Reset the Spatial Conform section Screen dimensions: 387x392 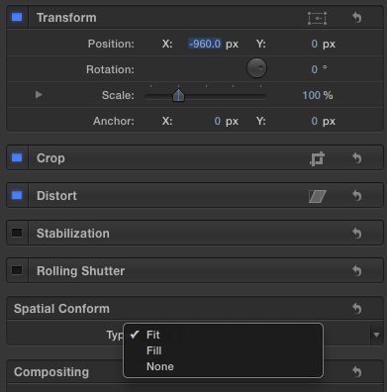[356, 309]
